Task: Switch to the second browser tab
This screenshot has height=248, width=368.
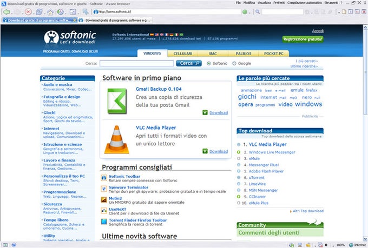Action: (x=115, y=21)
